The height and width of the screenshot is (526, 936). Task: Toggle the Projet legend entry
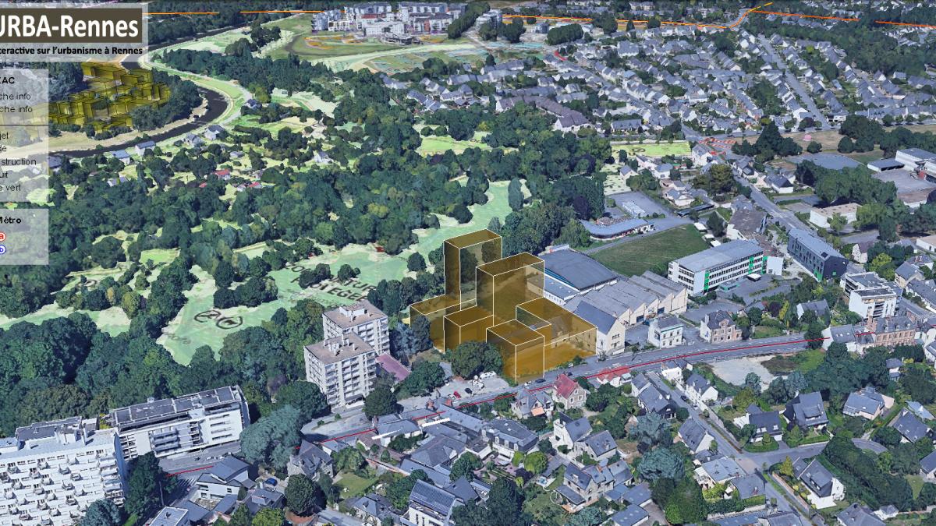5,135
